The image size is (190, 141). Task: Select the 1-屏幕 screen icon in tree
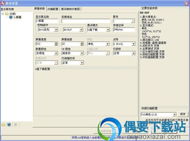[x=11, y=17]
